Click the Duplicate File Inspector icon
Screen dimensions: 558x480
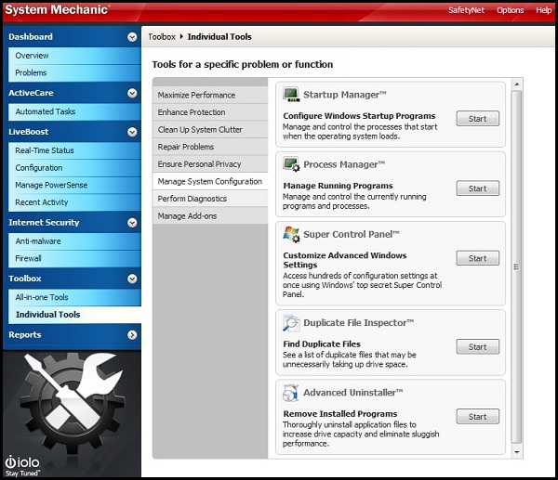point(291,323)
